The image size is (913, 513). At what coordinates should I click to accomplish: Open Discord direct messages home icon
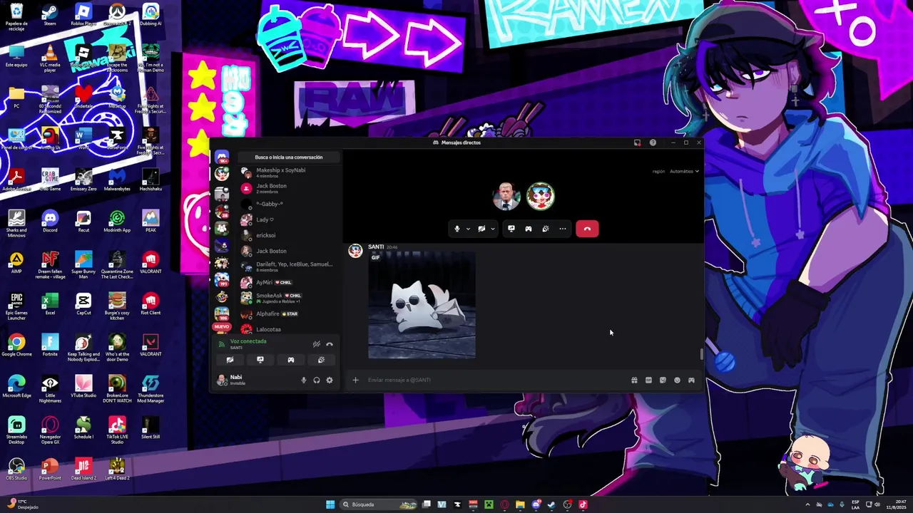[222, 157]
